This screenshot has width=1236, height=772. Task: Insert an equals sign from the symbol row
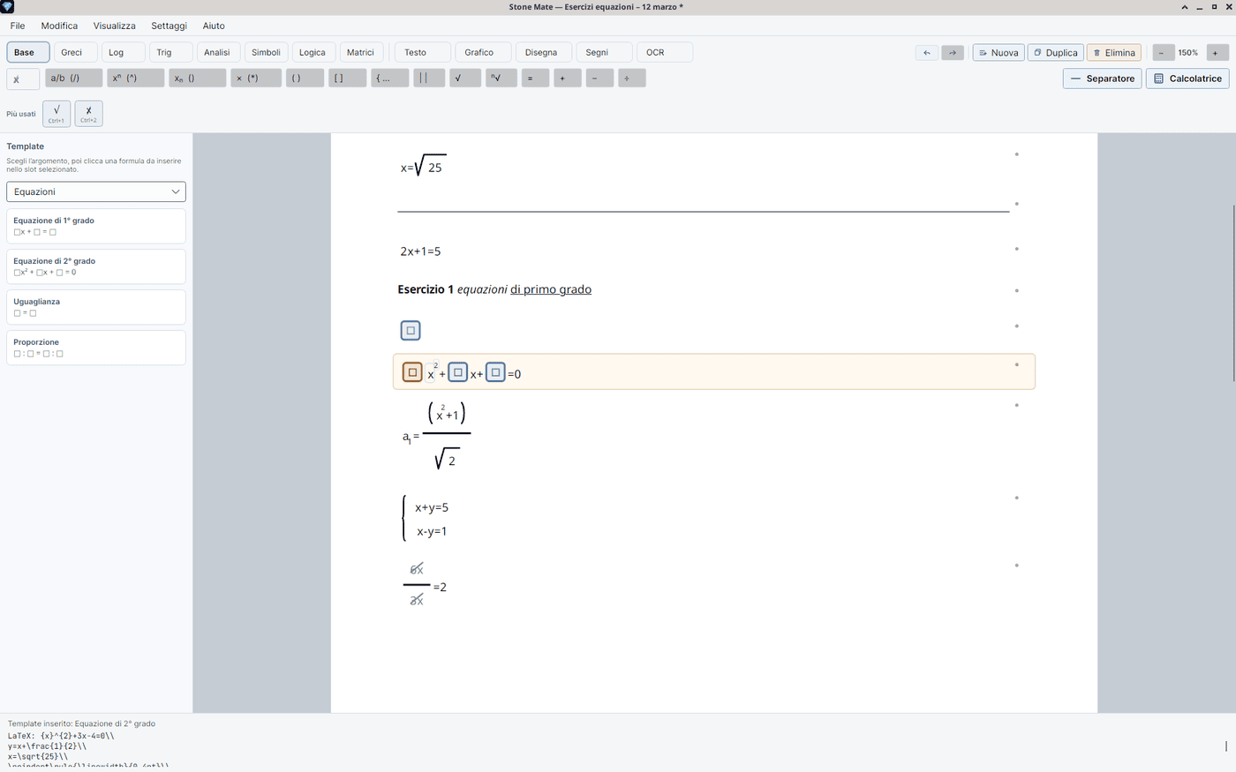click(535, 79)
